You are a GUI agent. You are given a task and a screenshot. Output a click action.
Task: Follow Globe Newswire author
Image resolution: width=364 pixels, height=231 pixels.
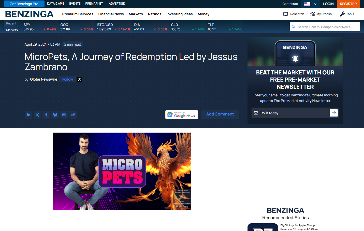click(68, 79)
